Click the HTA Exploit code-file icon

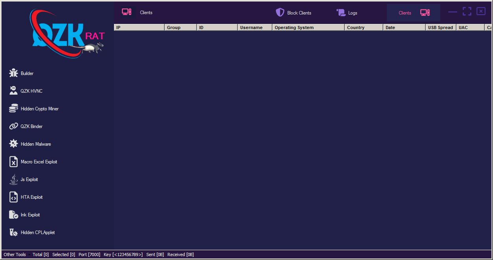pyautogui.click(x=14, y=197)
